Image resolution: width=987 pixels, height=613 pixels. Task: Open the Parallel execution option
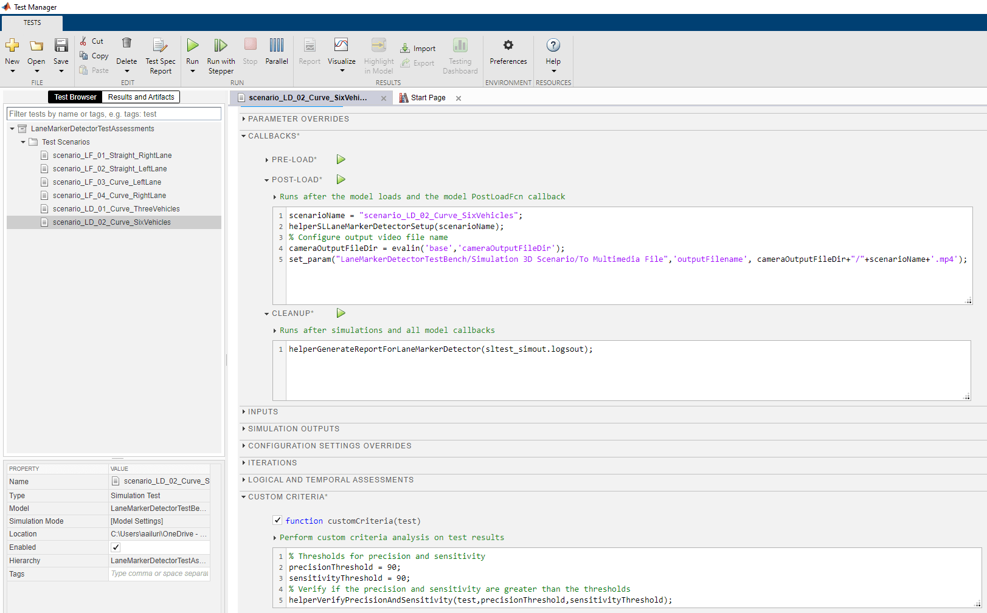tap(277, 46)
